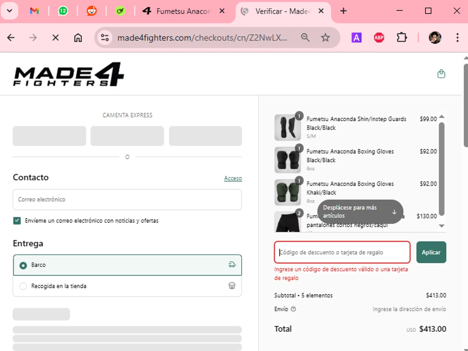Stop loading the page
This screenshot has width=468, height=351.
click(56, 38)
